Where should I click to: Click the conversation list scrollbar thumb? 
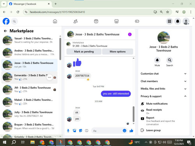coord(60,49)
